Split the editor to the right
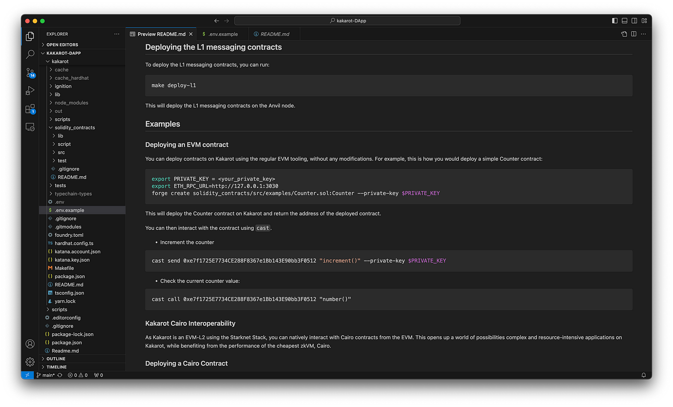The image size is (673, 407). (634, 34)
